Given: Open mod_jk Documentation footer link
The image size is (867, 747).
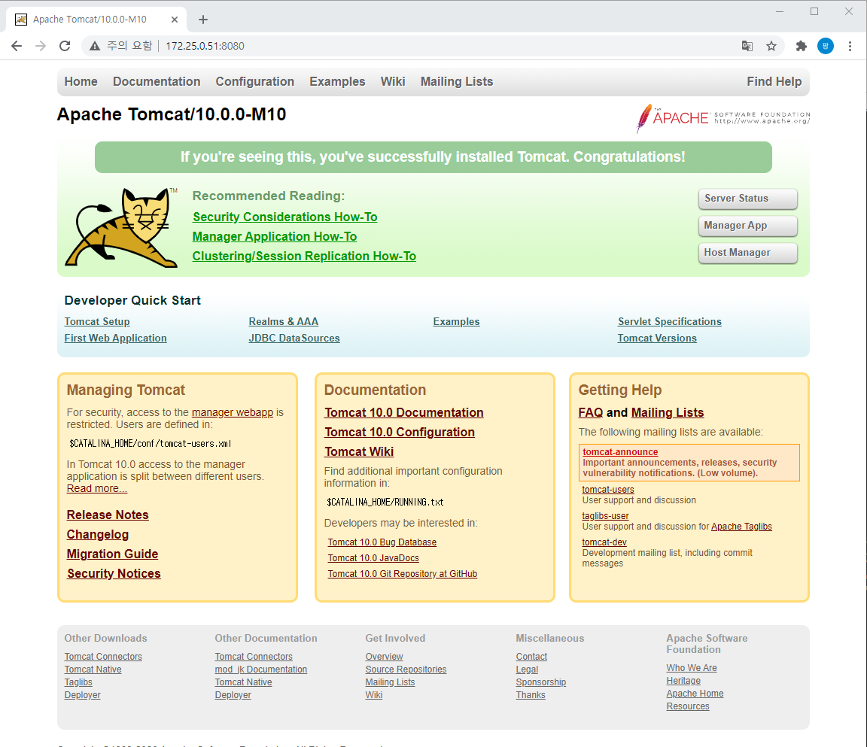Looking at the screenshot, I should (260, 670).
